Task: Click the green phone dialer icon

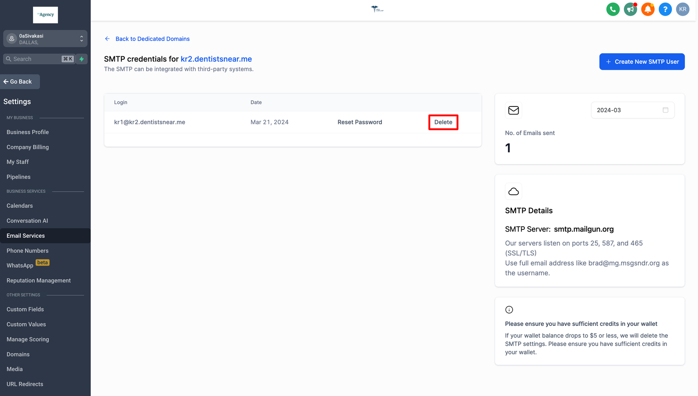Action: click(612, 9)
